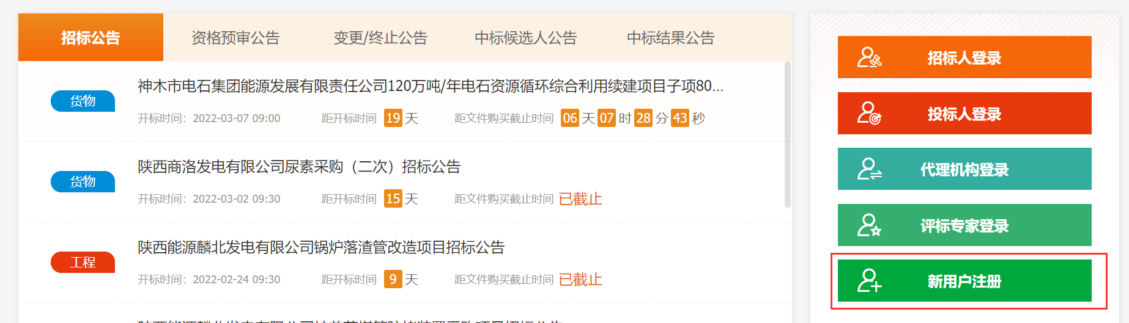Viewport: 1129px width, 323px height.
Task: Click the 评标专家登录 star user icon
Action: [x=869, y=225]
